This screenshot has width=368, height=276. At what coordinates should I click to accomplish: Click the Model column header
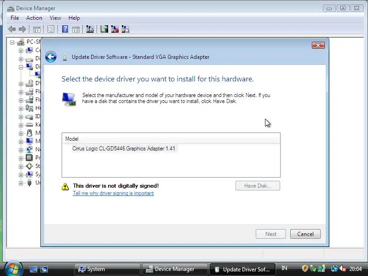click(x=171, y=139)
